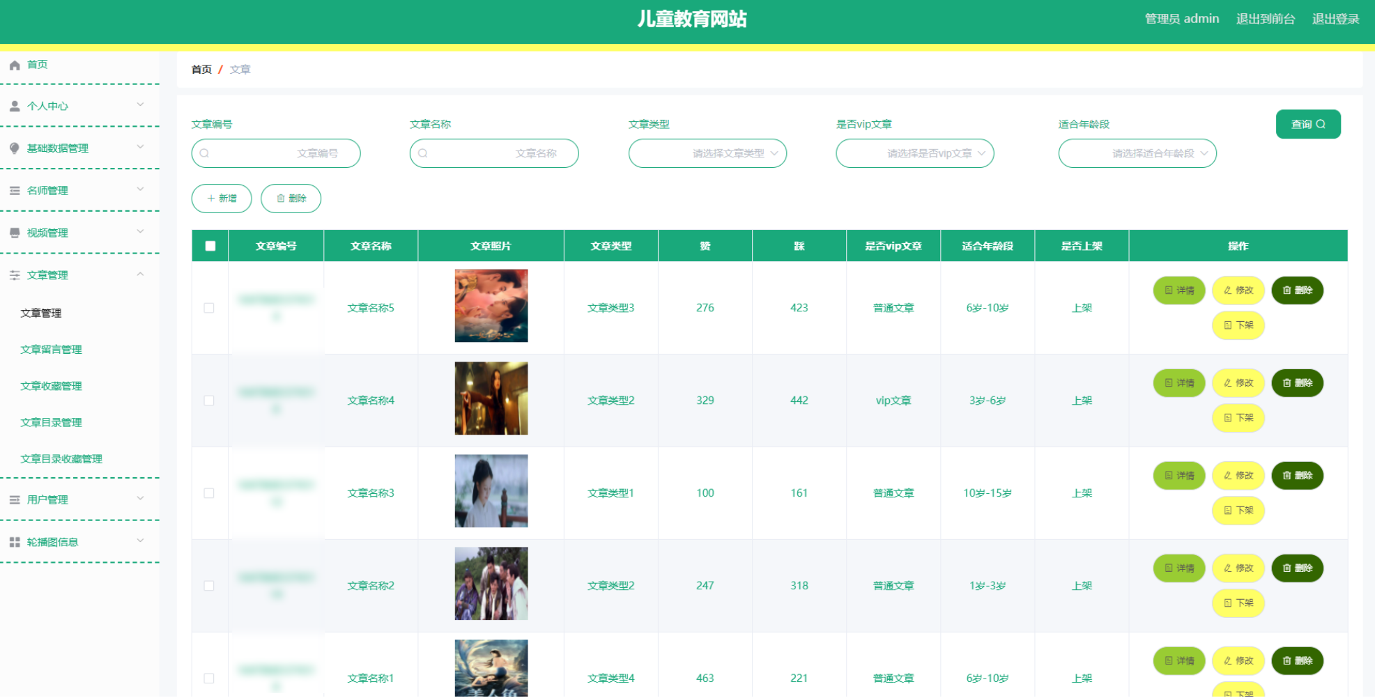Viewport: 1375px width, 698px height.
Task: Open 文章管理 submenu item
Action: (x=41, y=313)
